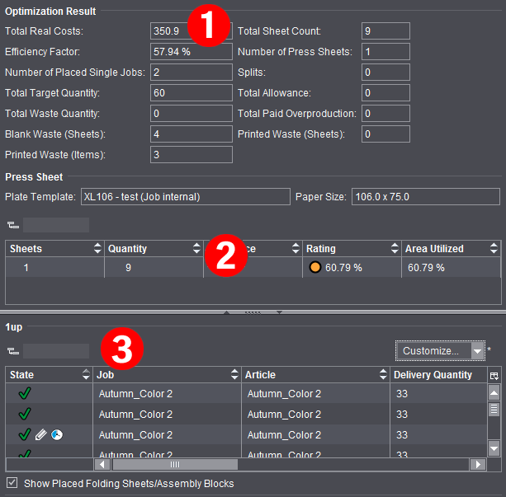Click the Total Real Costs field
This screenshot has width=506, height=497.
[x=191, y=31]
